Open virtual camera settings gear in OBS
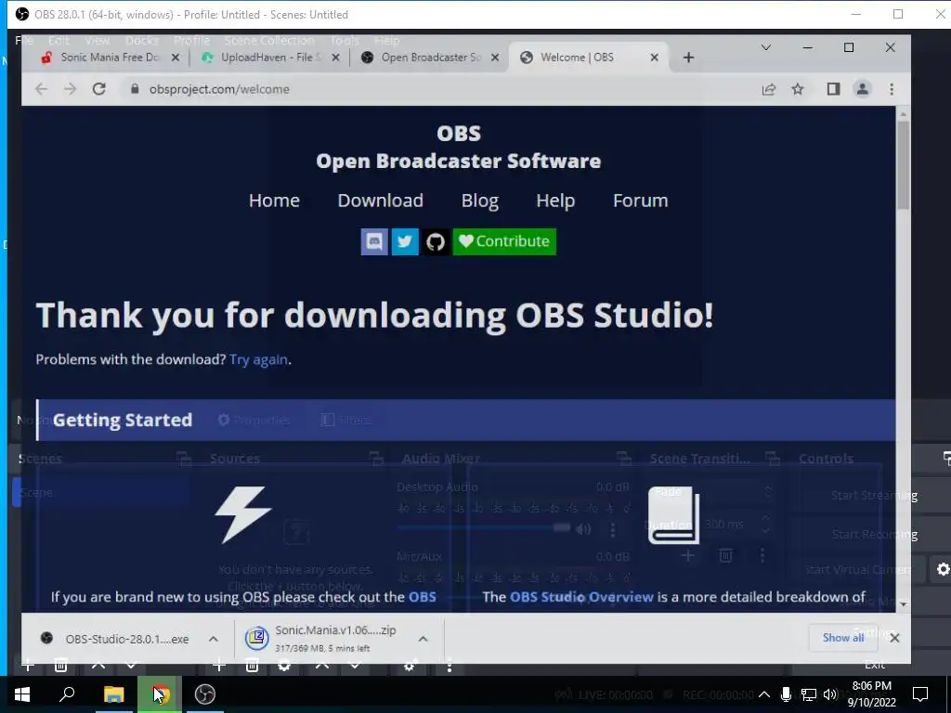The width and height of the screenshot is (951, 713). coord(944,569)
